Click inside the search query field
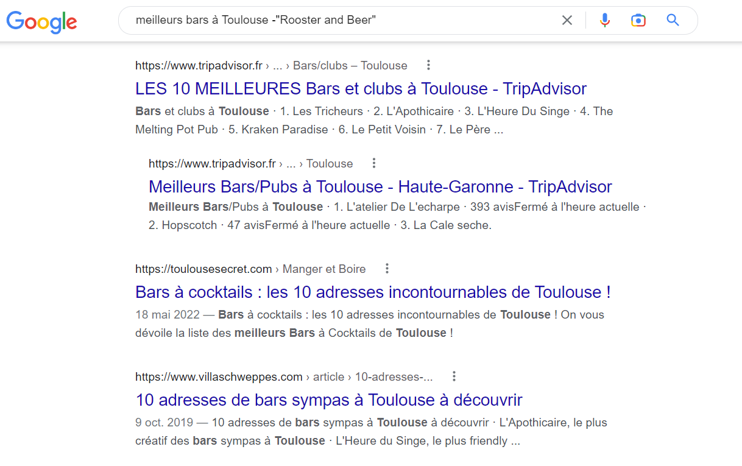Screen dimensions: 742x466 pyautogui.click(x=341, y=19)
